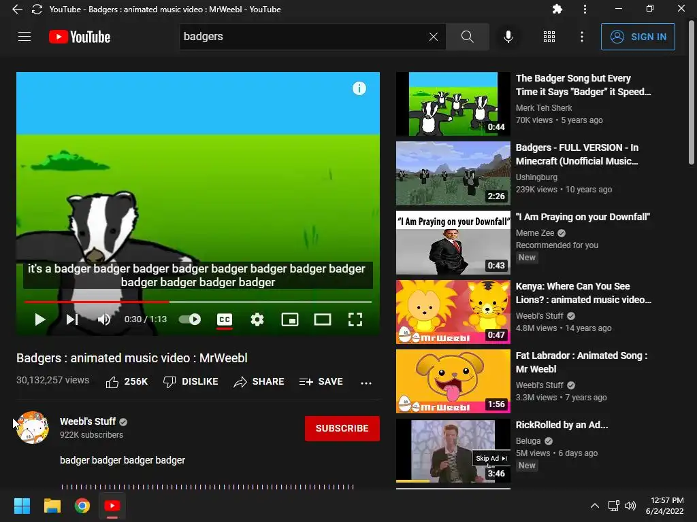Open the network tray icon
This screenshot has width=697, height=522.
(x=614, y=506)
